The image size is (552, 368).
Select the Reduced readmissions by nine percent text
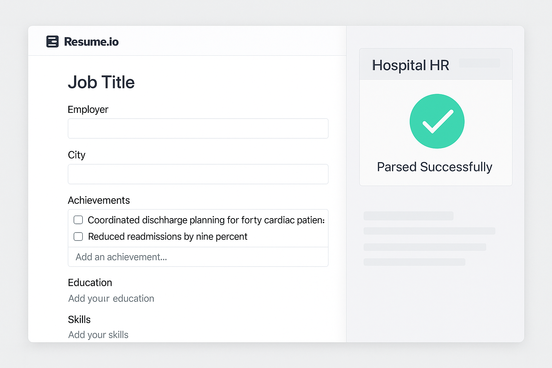coord(167,236)
